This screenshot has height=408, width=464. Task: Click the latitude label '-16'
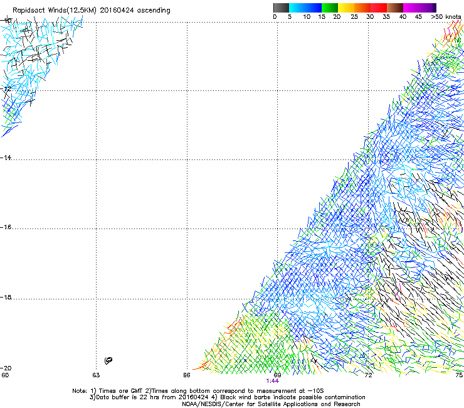6,227
